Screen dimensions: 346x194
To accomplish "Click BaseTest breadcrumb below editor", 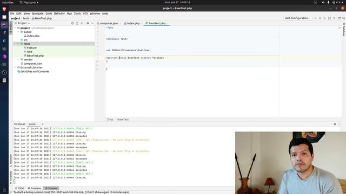I will pos(123,120).
